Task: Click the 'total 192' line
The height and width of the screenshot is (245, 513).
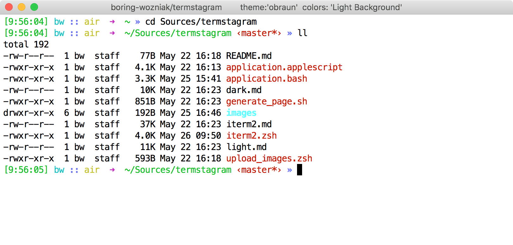Action: tap(26, 44)
